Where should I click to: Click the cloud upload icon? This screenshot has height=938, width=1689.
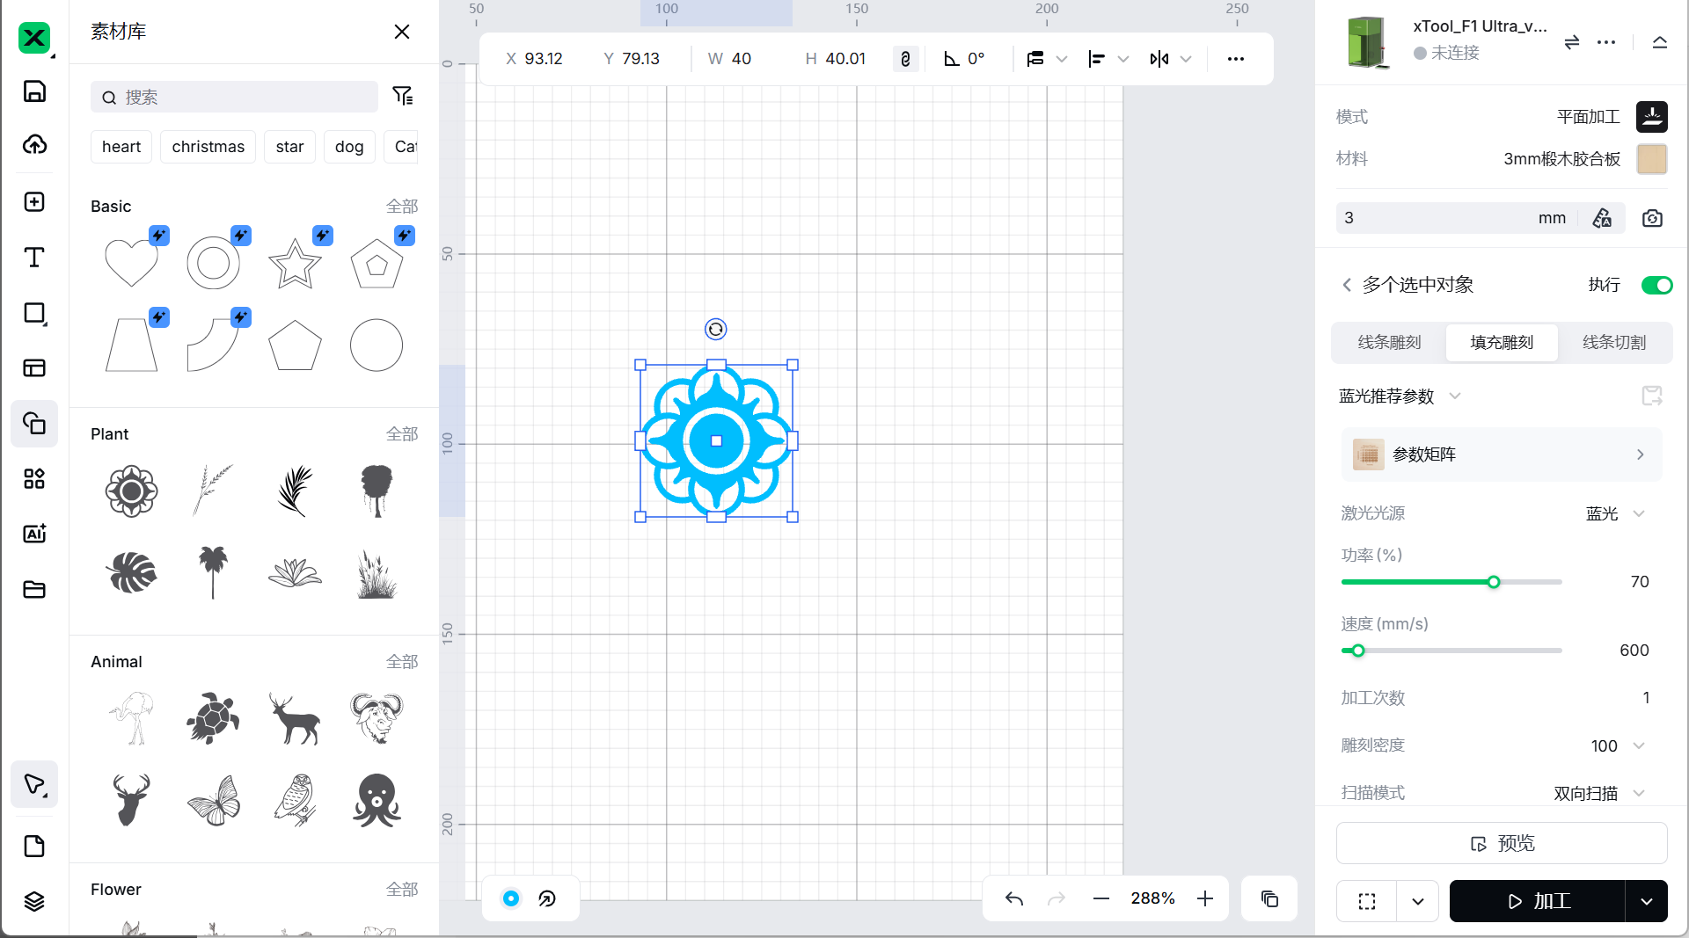34,145
